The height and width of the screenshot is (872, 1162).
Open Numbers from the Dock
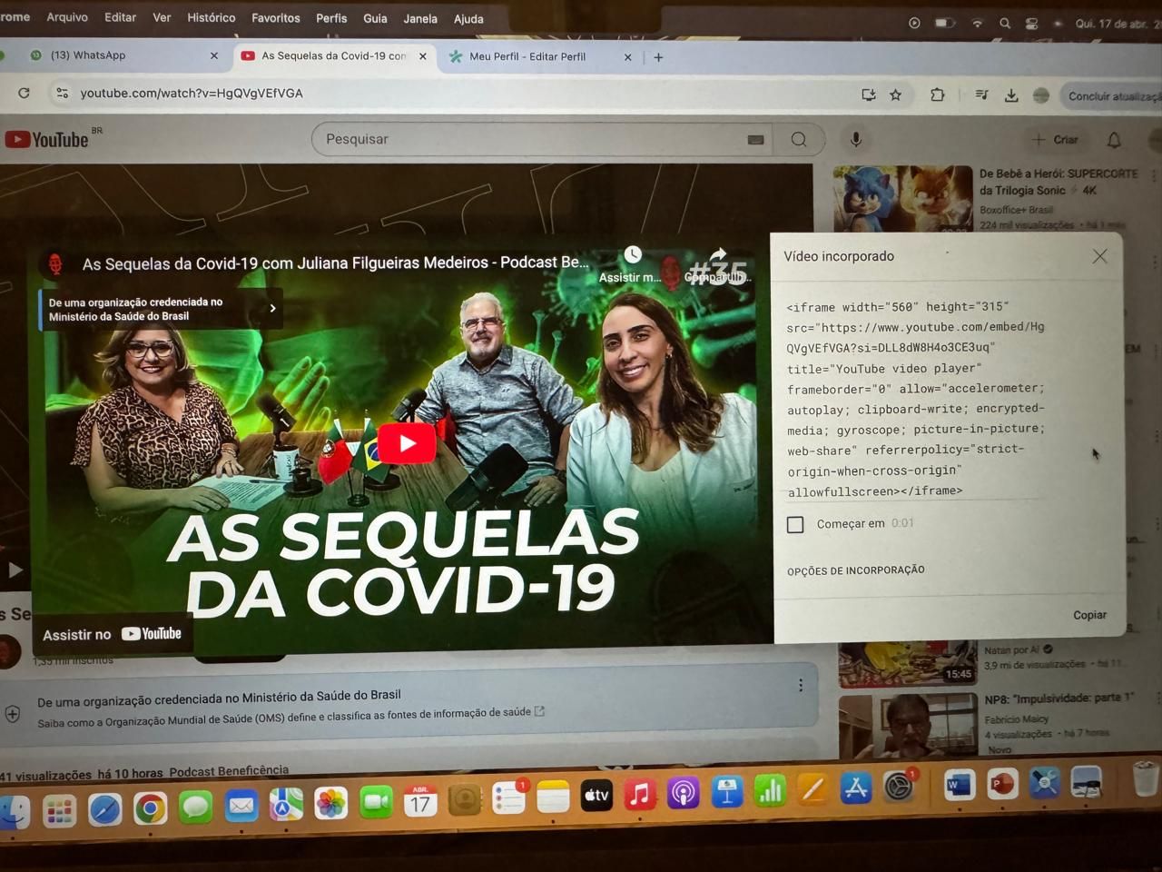pos(770,791)
